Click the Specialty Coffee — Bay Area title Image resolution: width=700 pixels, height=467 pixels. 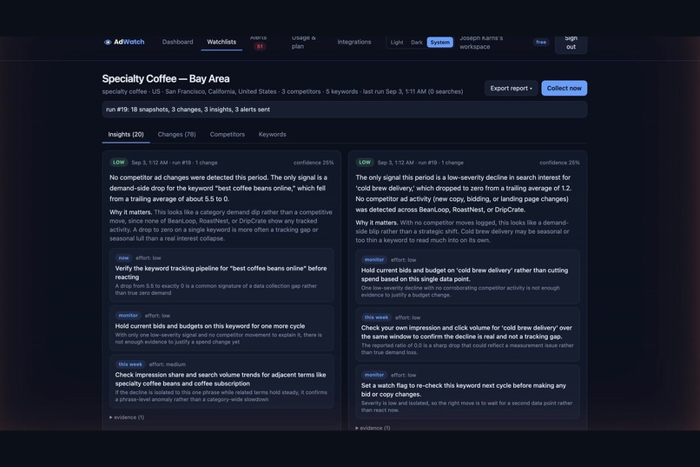166,78
